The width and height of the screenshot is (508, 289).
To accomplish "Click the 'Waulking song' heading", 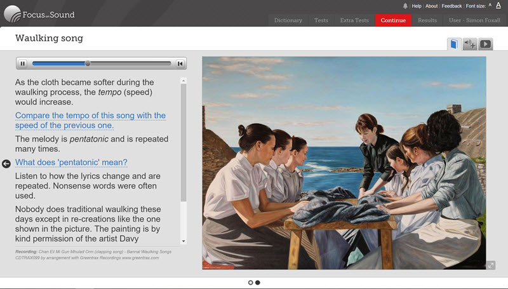I will [50, 38].
